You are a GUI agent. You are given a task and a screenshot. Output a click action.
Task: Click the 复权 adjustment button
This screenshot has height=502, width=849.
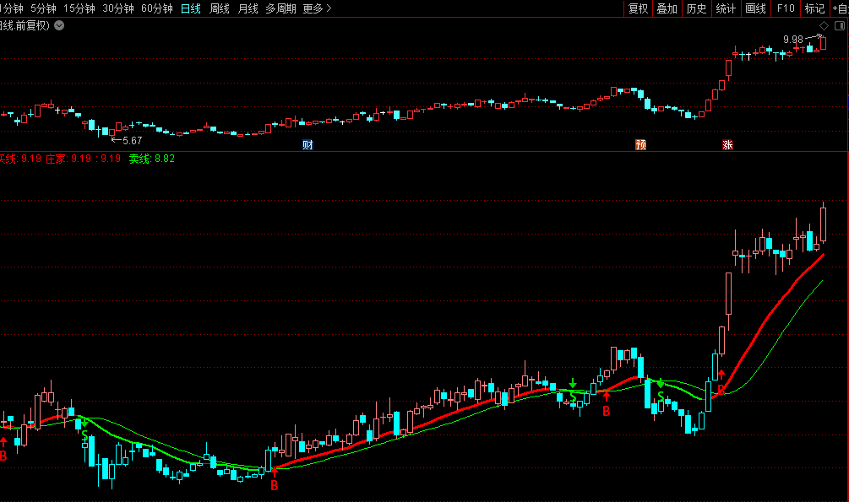tap(638, 8)
